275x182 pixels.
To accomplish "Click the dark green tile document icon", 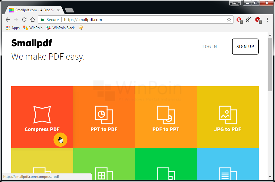I will pyautogui.click(x=166, y=173).
